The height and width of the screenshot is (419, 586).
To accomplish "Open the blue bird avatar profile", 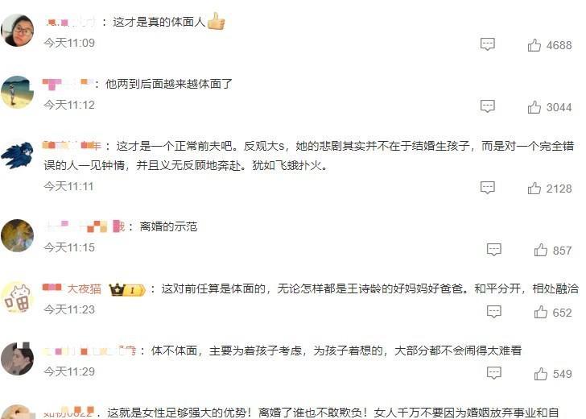I will 18,154.
